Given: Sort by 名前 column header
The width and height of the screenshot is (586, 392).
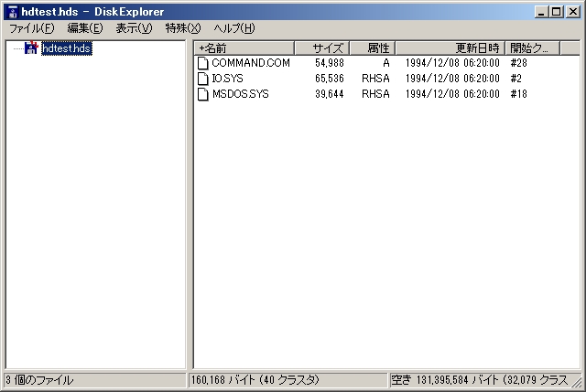Looking at the screenshot, I should [x=244, y=48].
